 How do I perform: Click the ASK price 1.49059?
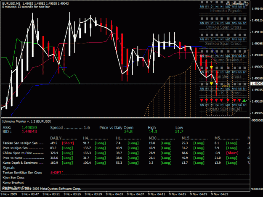29,128
